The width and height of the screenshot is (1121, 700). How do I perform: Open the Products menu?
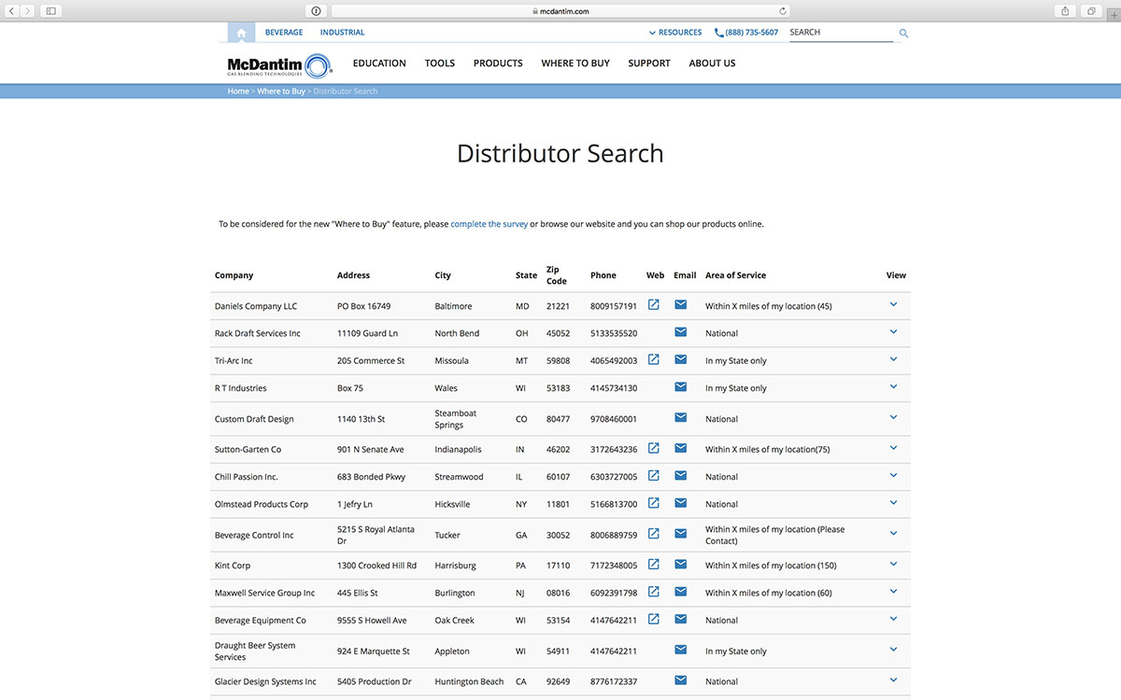[498, 63]
